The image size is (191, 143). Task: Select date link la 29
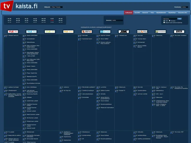click(26, 21)
